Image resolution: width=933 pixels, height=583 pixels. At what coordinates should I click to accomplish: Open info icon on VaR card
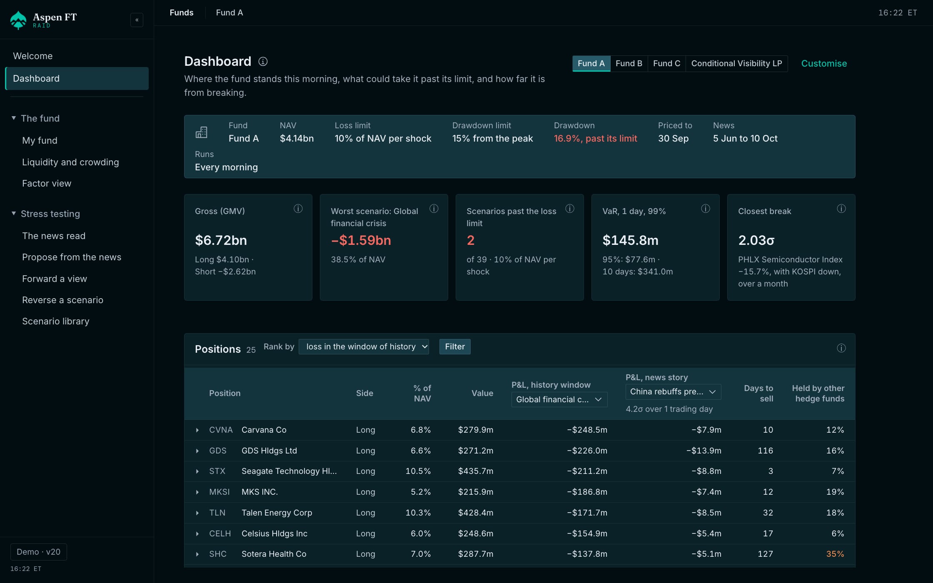[x=706, y=209]
